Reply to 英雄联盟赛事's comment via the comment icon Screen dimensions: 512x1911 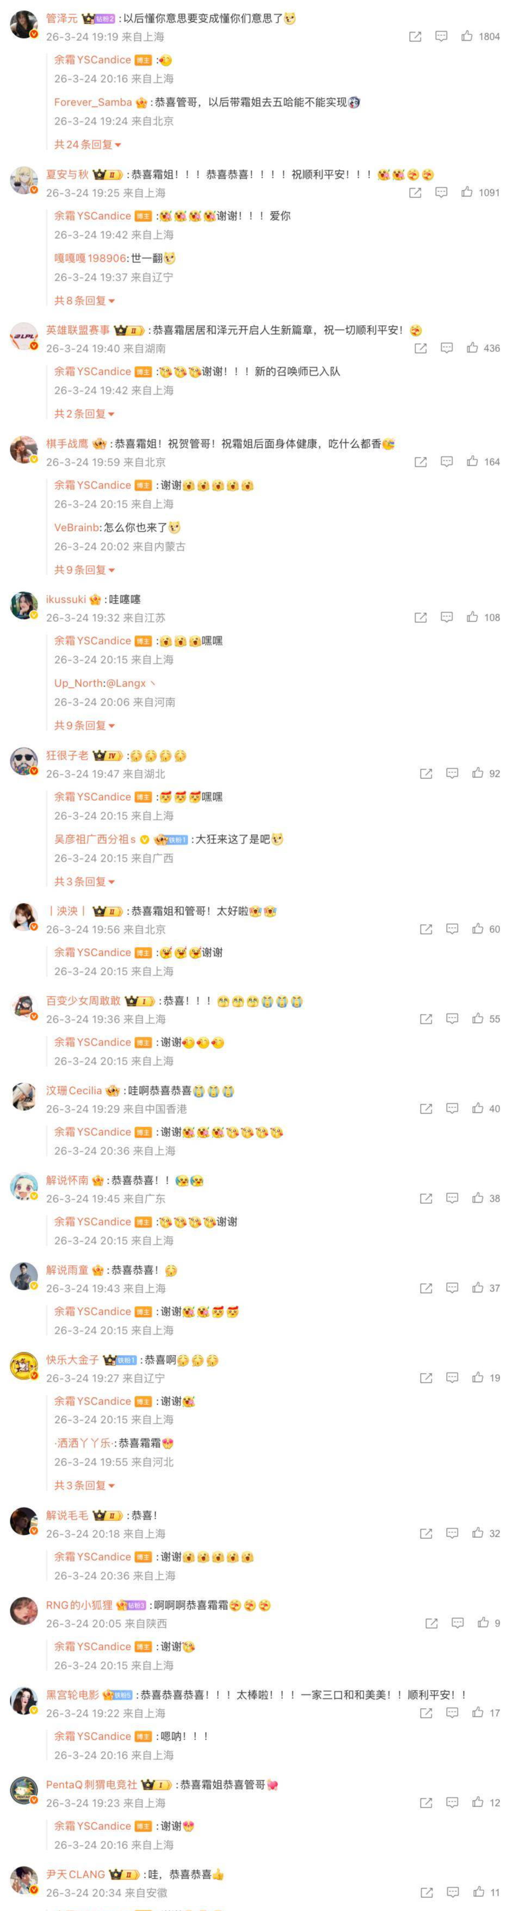tap(447, 347)
